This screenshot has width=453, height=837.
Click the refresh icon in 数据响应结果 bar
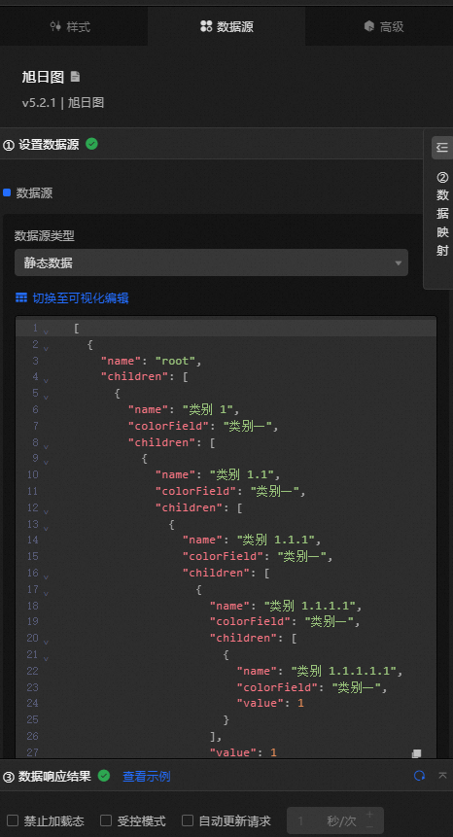[x=419, y=776]
